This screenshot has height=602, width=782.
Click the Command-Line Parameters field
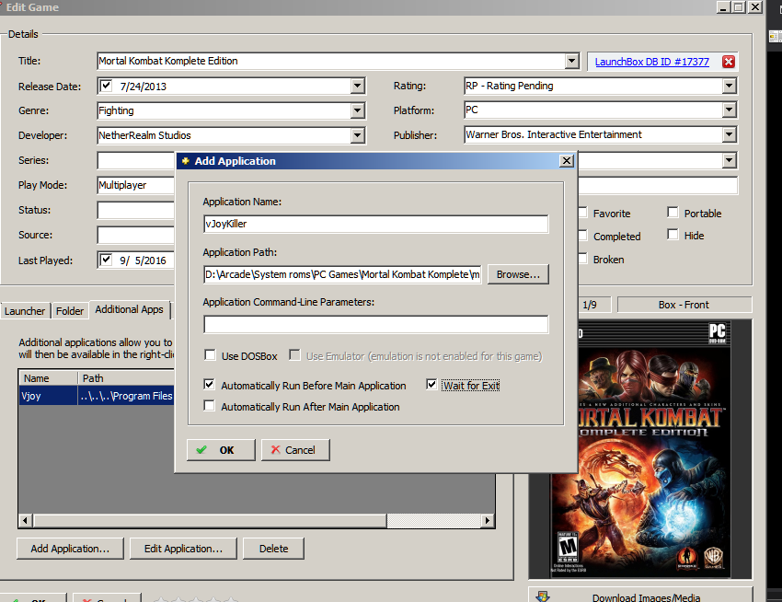(x=376, y=324)
